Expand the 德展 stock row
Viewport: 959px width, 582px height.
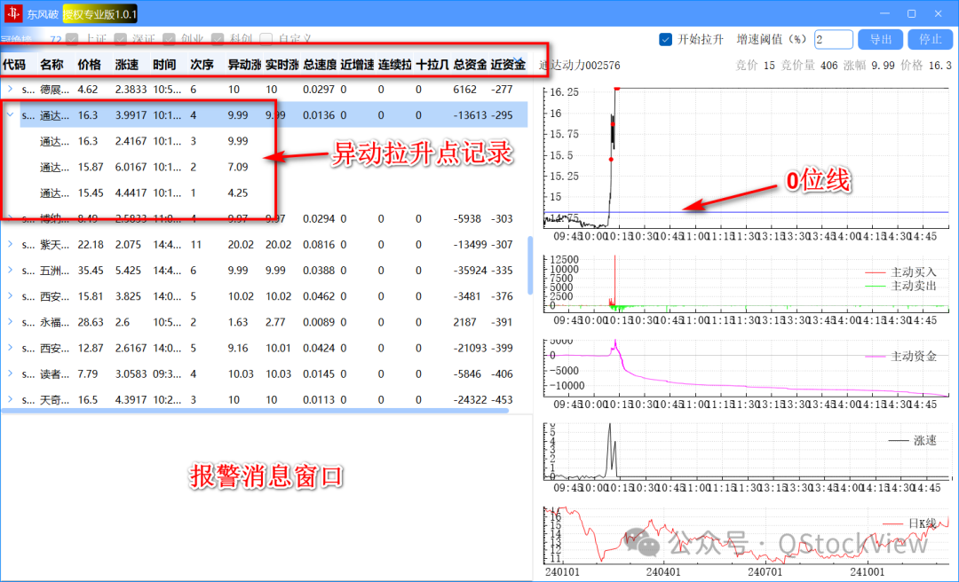coord(10,90)
